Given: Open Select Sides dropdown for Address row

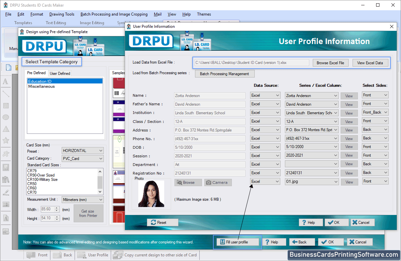Looking at the screenshot, I should [375, 130].
